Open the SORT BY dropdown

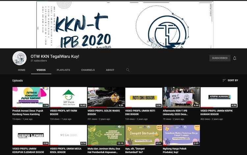230,80
